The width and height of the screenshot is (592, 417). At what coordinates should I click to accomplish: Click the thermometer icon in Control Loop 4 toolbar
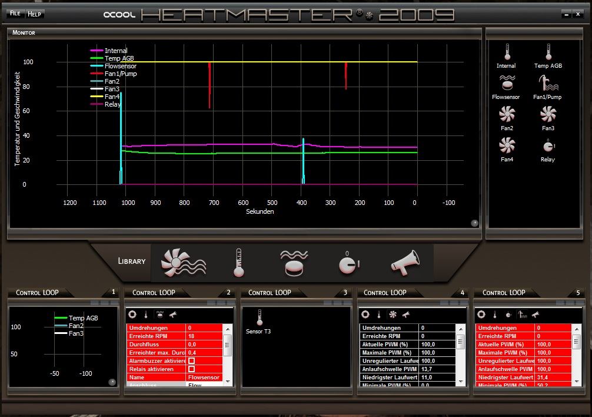click(379, 315)
